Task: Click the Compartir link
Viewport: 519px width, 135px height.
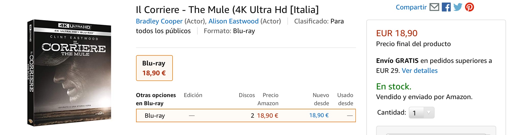Action: (x=411, y=7)
